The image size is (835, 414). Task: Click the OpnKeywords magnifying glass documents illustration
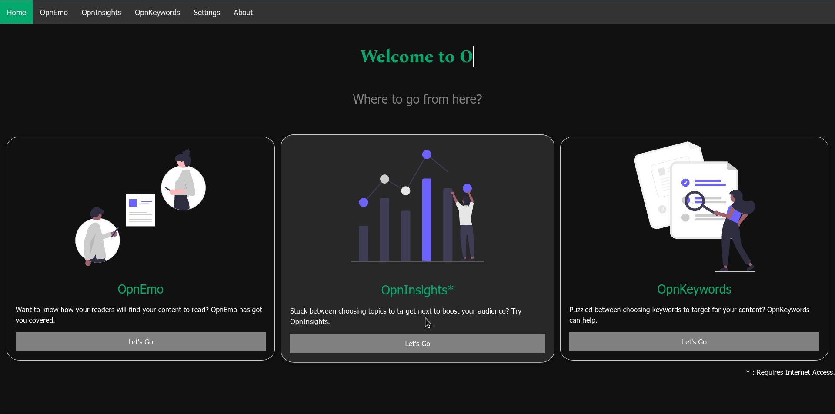point(694,207)
